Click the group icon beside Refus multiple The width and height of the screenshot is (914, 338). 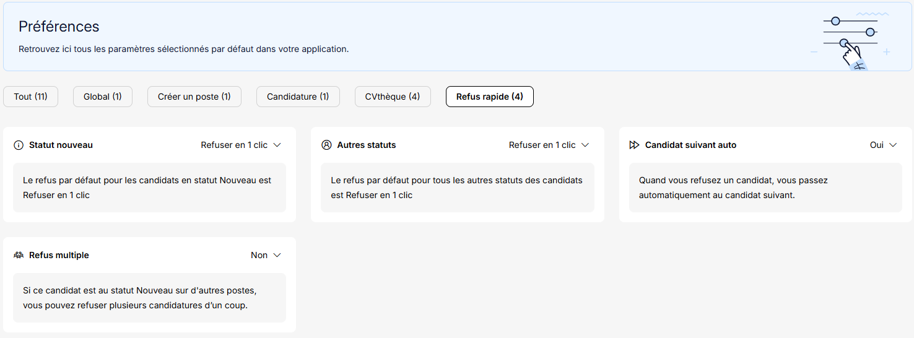(x=19, y=255)
